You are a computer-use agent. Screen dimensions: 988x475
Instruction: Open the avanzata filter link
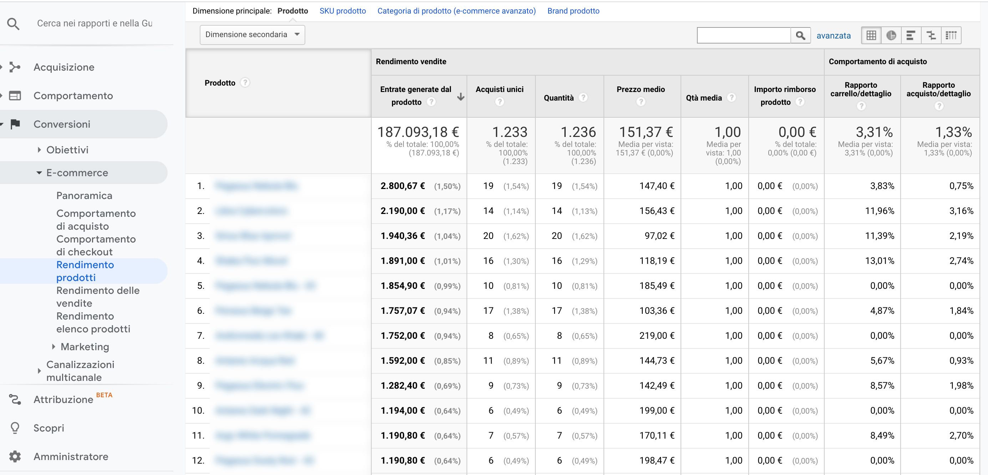click(x=834, y=36)
